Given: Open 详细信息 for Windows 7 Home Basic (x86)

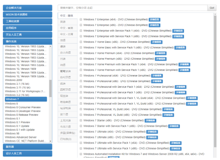Looking at the screenshot, I should 157,42.
